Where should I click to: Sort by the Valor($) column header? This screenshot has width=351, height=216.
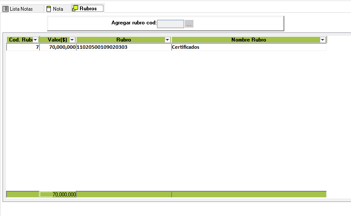point(55,40)
